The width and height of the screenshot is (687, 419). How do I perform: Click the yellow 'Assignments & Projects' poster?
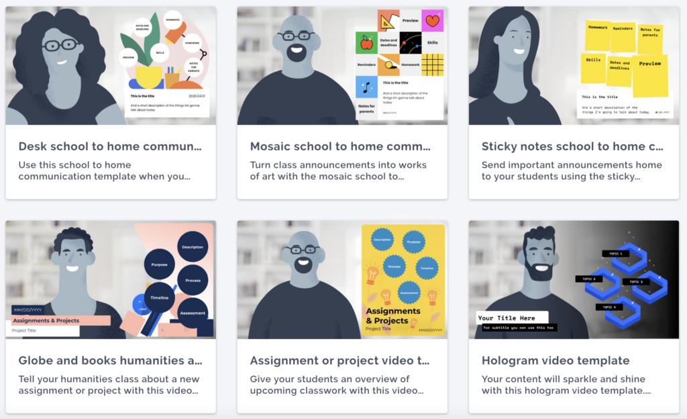pyautogui.click(x=403, y=281)
